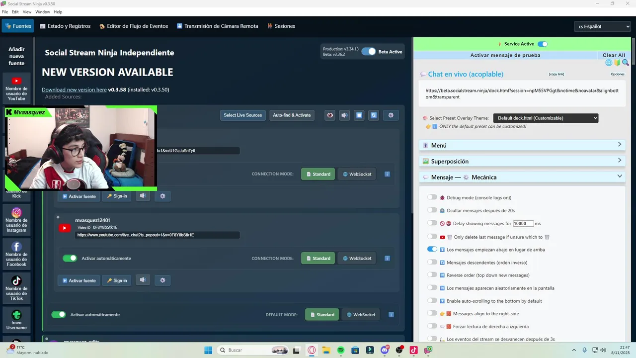This screenshot has width=636, height=358.
Task: Open Windows Start menu
Action: pos(208,350)
